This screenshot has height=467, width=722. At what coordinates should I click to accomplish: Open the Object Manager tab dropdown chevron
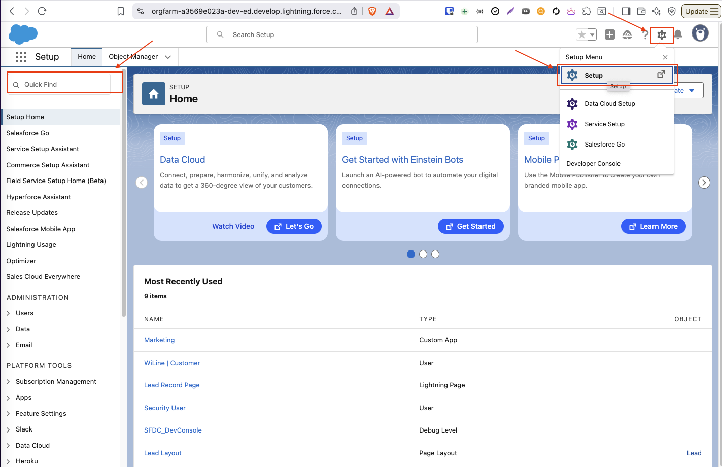click(168, 57)
